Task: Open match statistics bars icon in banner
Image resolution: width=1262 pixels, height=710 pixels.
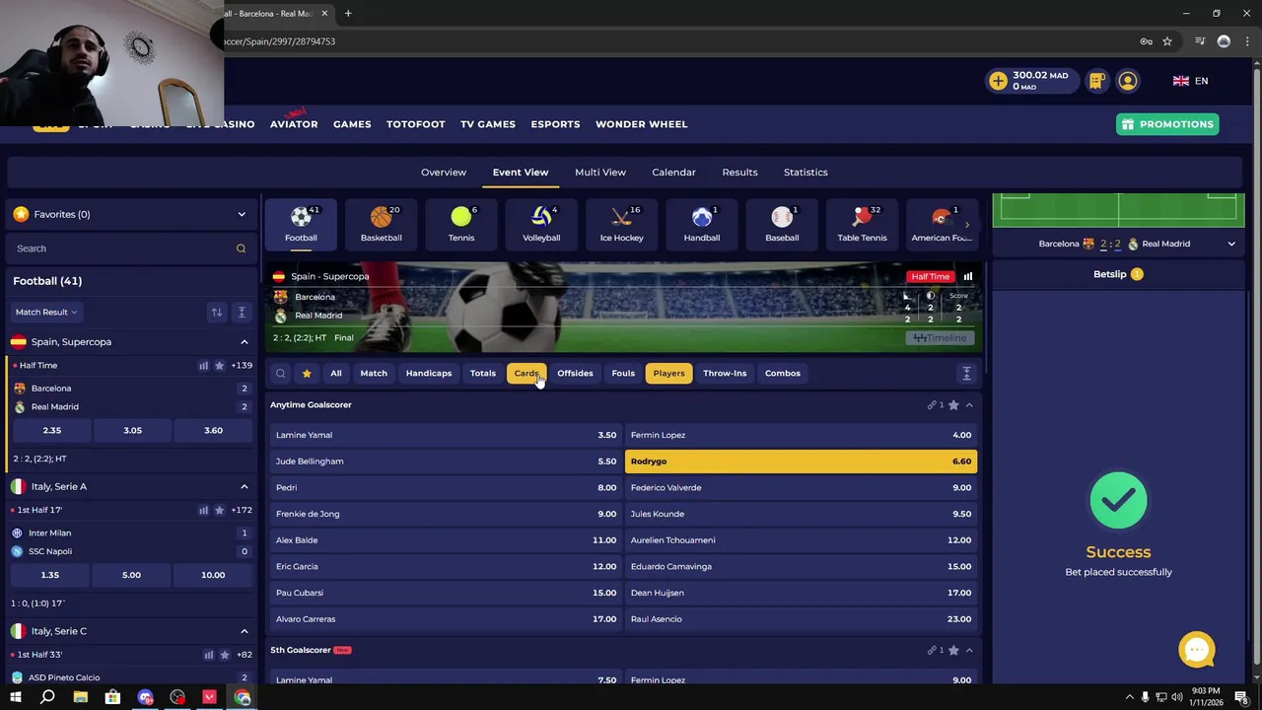Action: (x=968, y=277)
